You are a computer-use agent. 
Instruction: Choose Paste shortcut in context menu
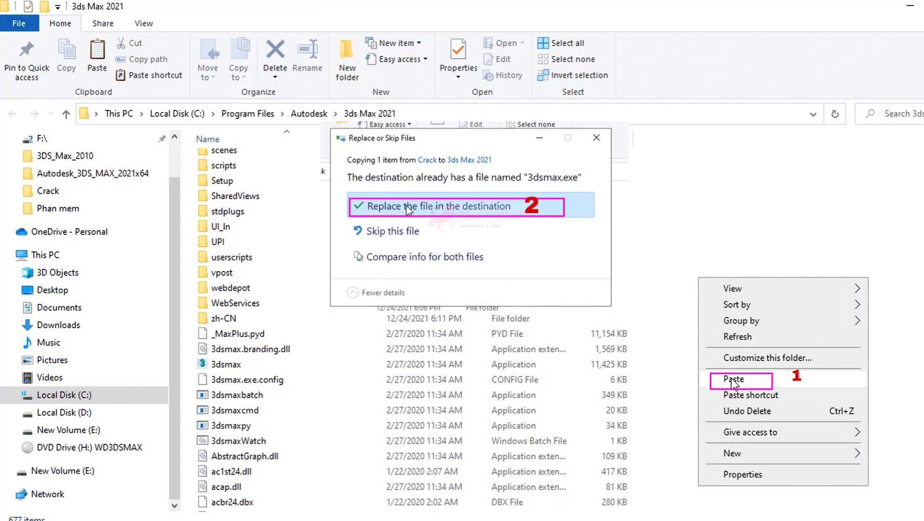tap(783, 395)
